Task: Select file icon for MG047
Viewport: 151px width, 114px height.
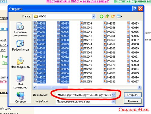Action: (x=82, y=56)
